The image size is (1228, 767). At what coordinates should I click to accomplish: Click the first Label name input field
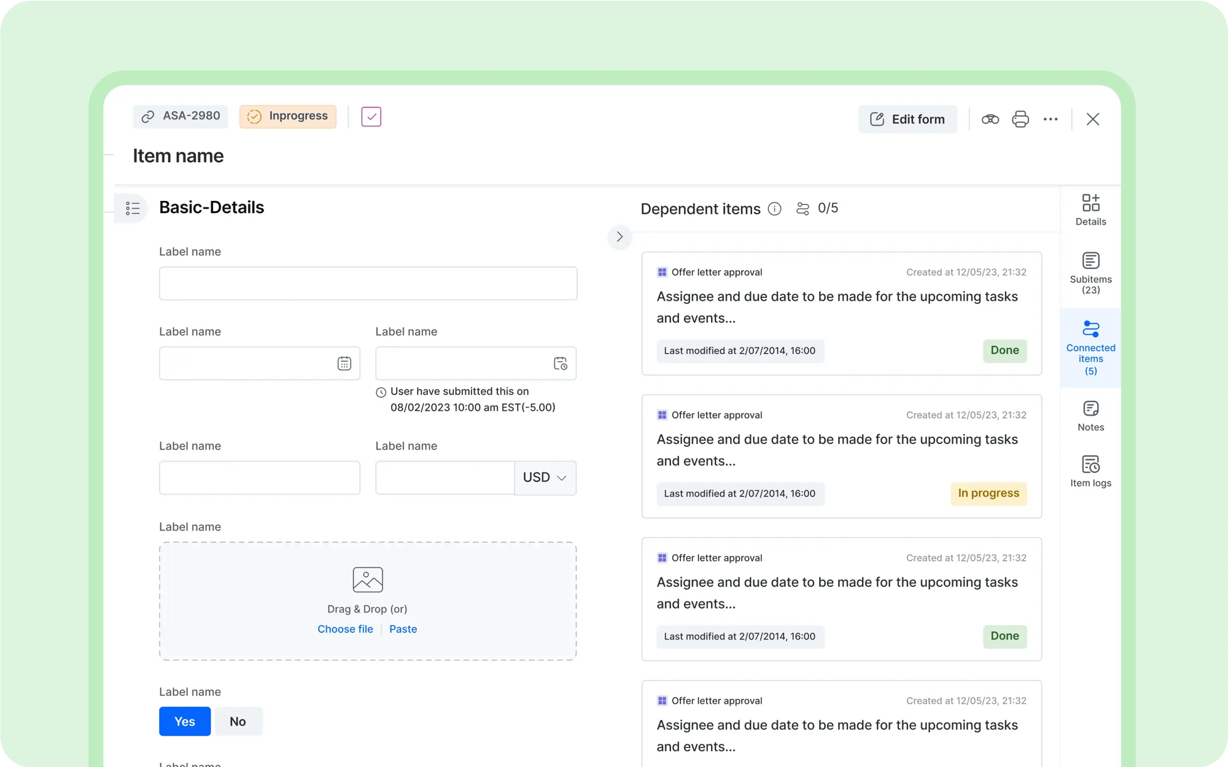pos(368,282)
